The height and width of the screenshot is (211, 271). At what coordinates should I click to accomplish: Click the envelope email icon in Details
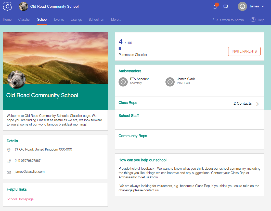(9, 172)
